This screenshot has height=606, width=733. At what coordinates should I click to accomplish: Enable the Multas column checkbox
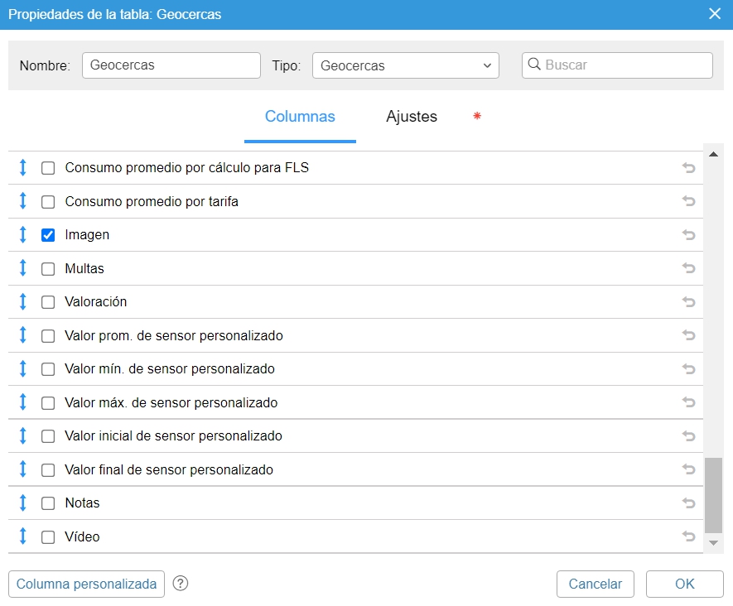click(x=48, y=269)
